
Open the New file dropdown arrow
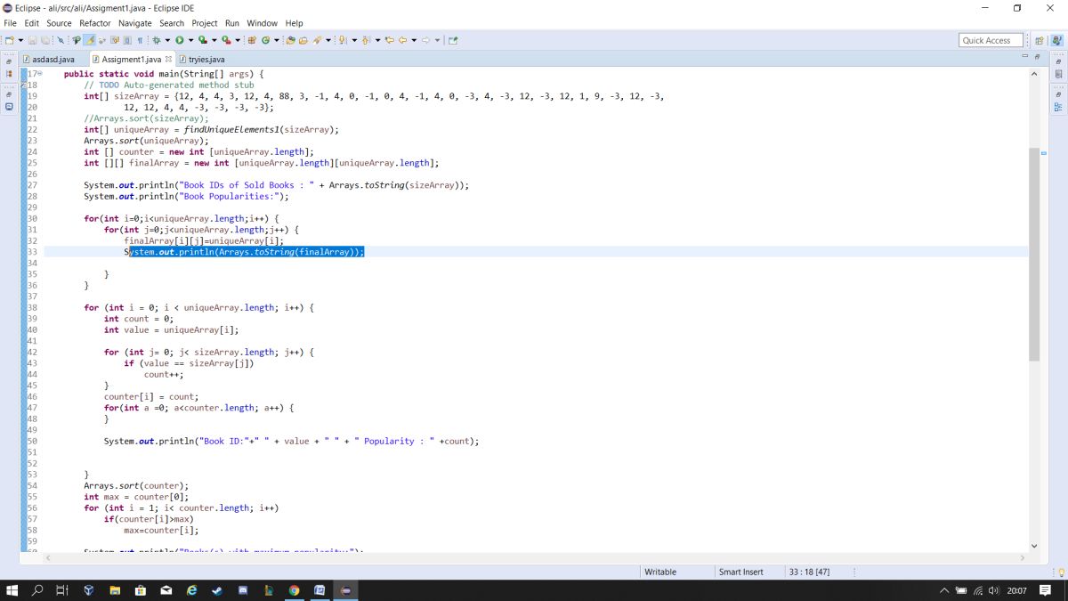click(20, 40)
